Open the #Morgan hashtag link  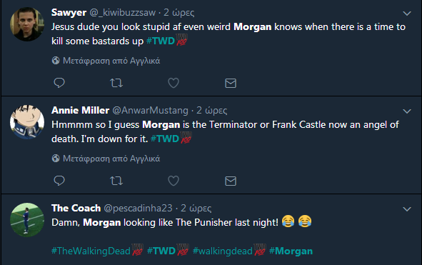click(x=291, y=251)
